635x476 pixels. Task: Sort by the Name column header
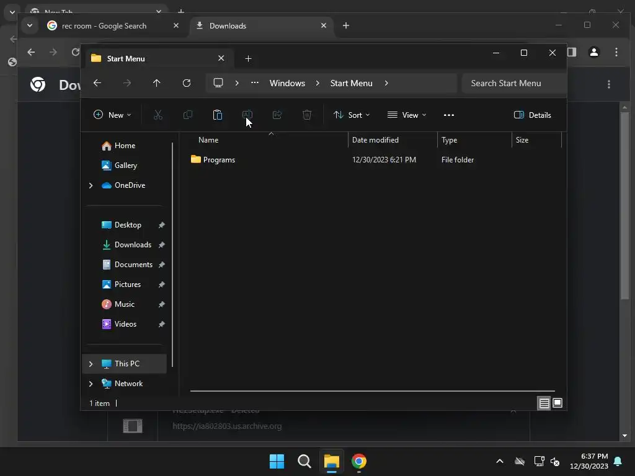(208, 140)
